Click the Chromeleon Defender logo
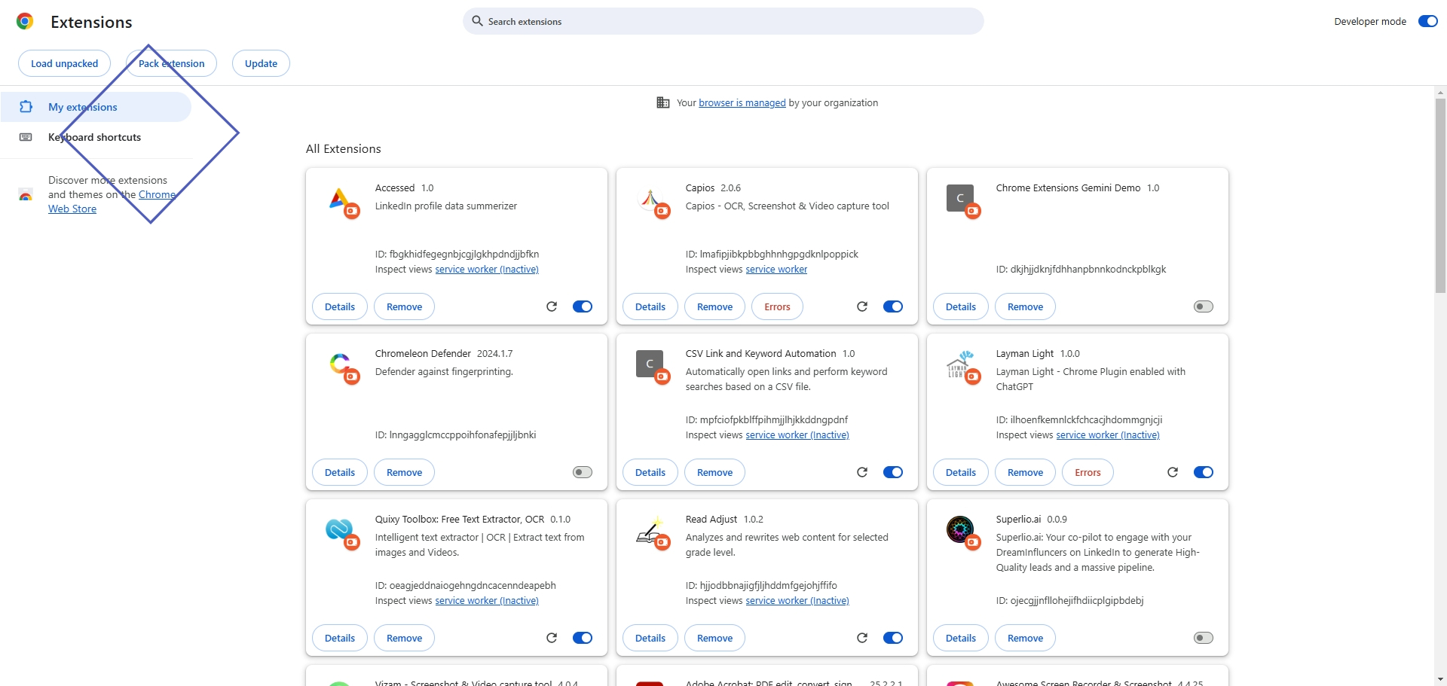This screenshot has width=1447, height=686. click(x=343, y=367)
